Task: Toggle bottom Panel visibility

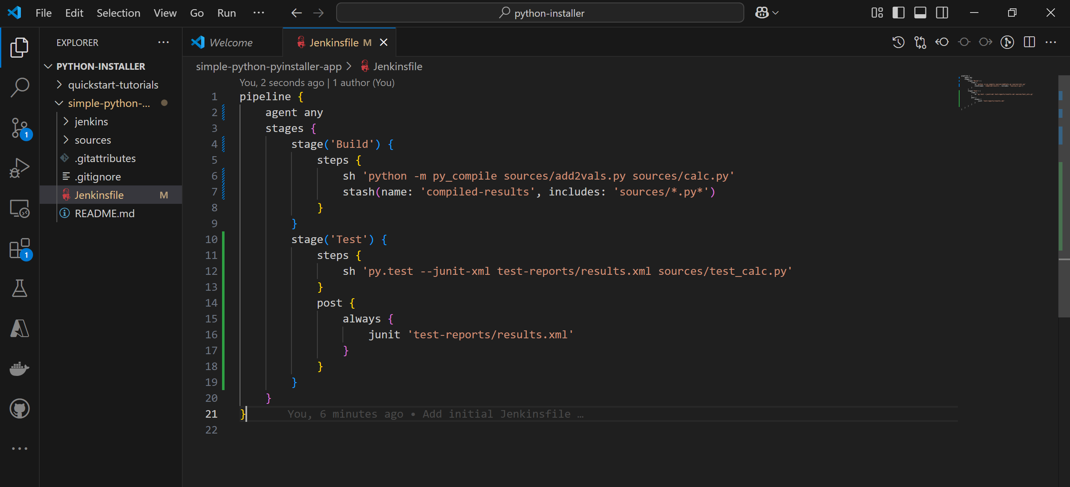Action: click(x=920, y=13)
